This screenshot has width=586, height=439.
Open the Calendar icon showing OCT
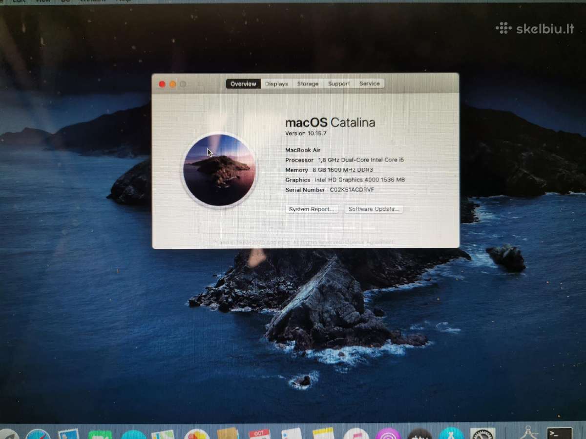coord(259,434)
